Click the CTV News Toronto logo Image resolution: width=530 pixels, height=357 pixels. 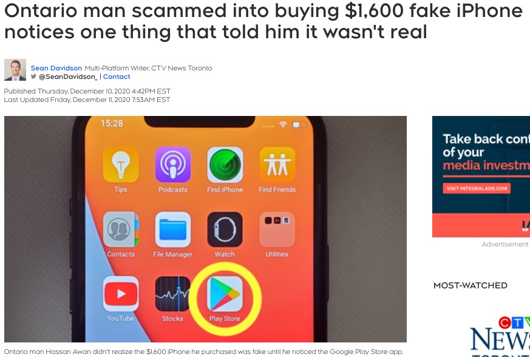coord(500,336)
